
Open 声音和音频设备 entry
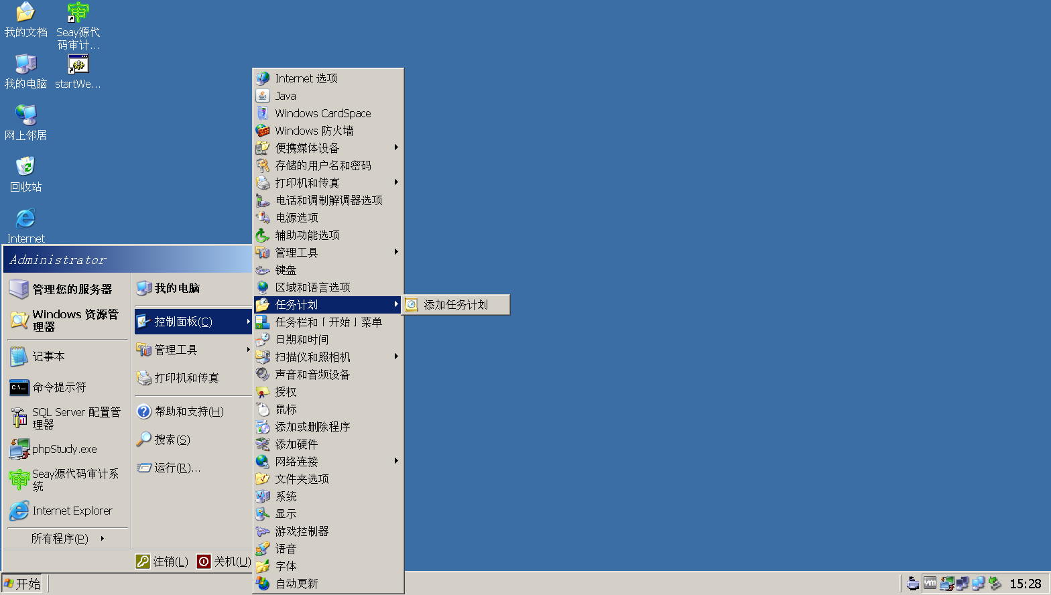click(328, 375)
